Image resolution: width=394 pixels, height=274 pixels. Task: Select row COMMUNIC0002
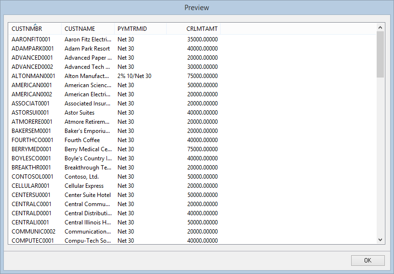[115, 232]
